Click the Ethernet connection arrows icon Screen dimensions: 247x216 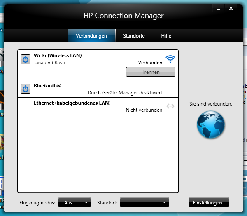(170, 106)
